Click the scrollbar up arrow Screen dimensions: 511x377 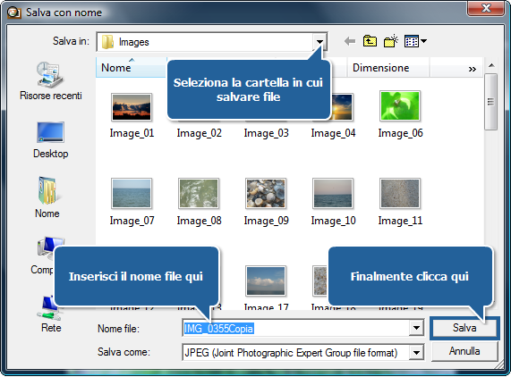pos(491,65)
